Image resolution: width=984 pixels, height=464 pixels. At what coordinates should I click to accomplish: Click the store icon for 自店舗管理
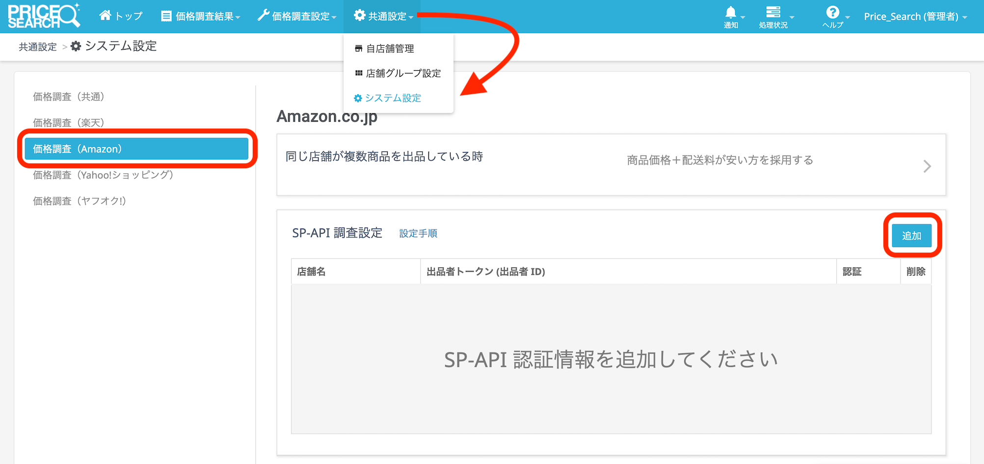[359, 49]
